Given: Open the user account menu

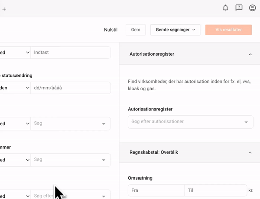Looking at the screenshot, I should (x=252, y=8).
